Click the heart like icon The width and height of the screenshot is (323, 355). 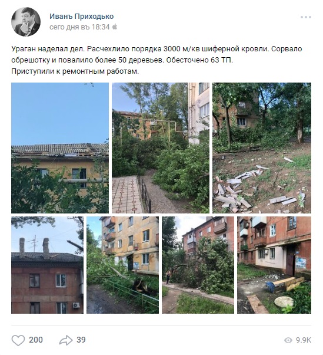[x=18, y=340]
